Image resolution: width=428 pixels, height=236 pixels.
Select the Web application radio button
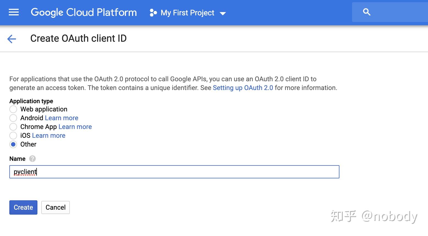[x=13, y=109]
